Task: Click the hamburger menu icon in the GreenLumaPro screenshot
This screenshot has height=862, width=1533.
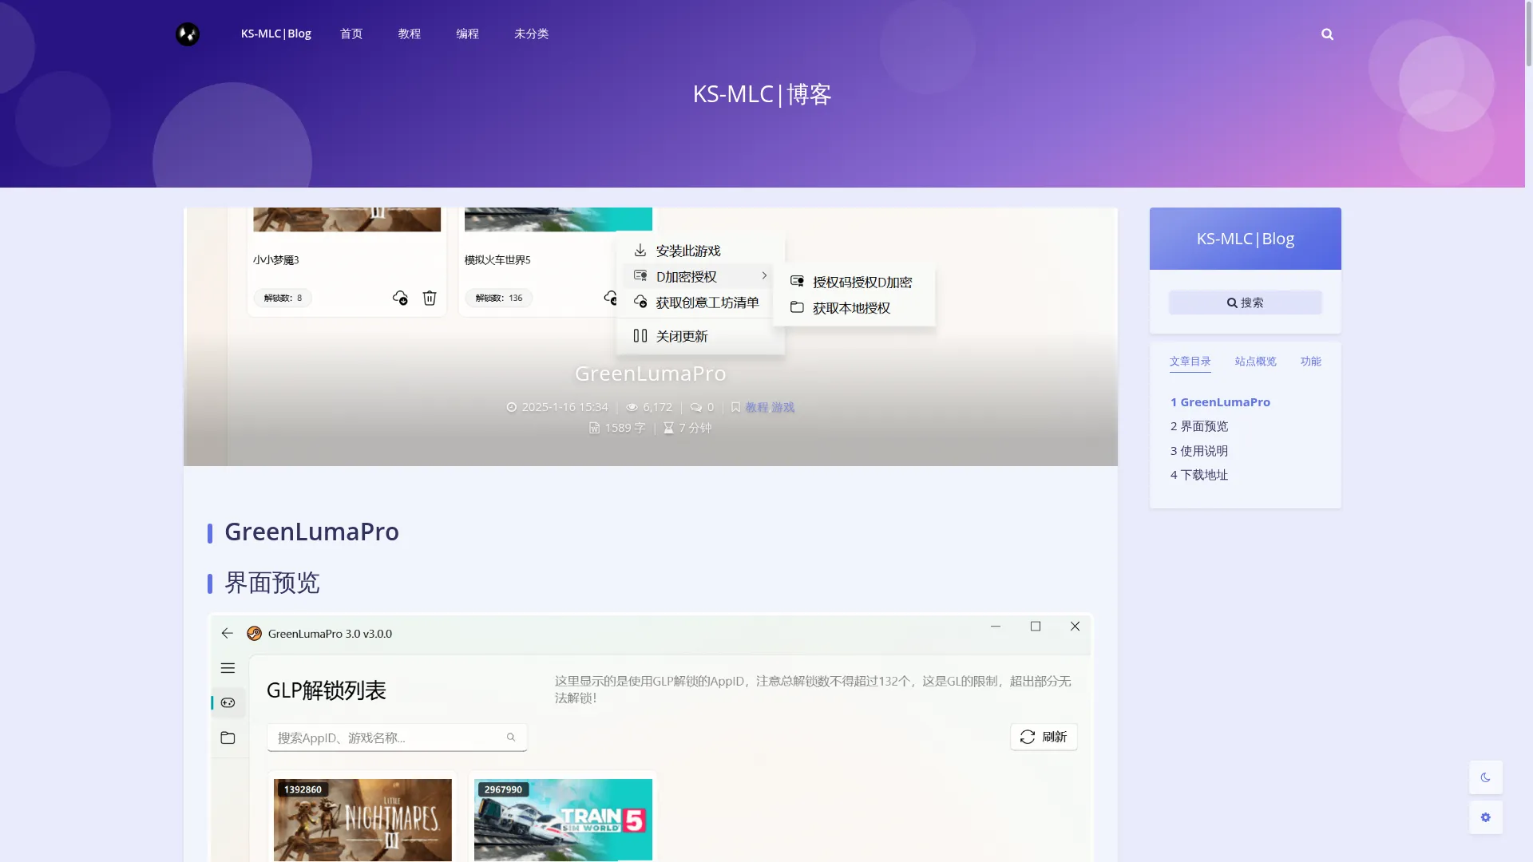Action: click(228, 668)
